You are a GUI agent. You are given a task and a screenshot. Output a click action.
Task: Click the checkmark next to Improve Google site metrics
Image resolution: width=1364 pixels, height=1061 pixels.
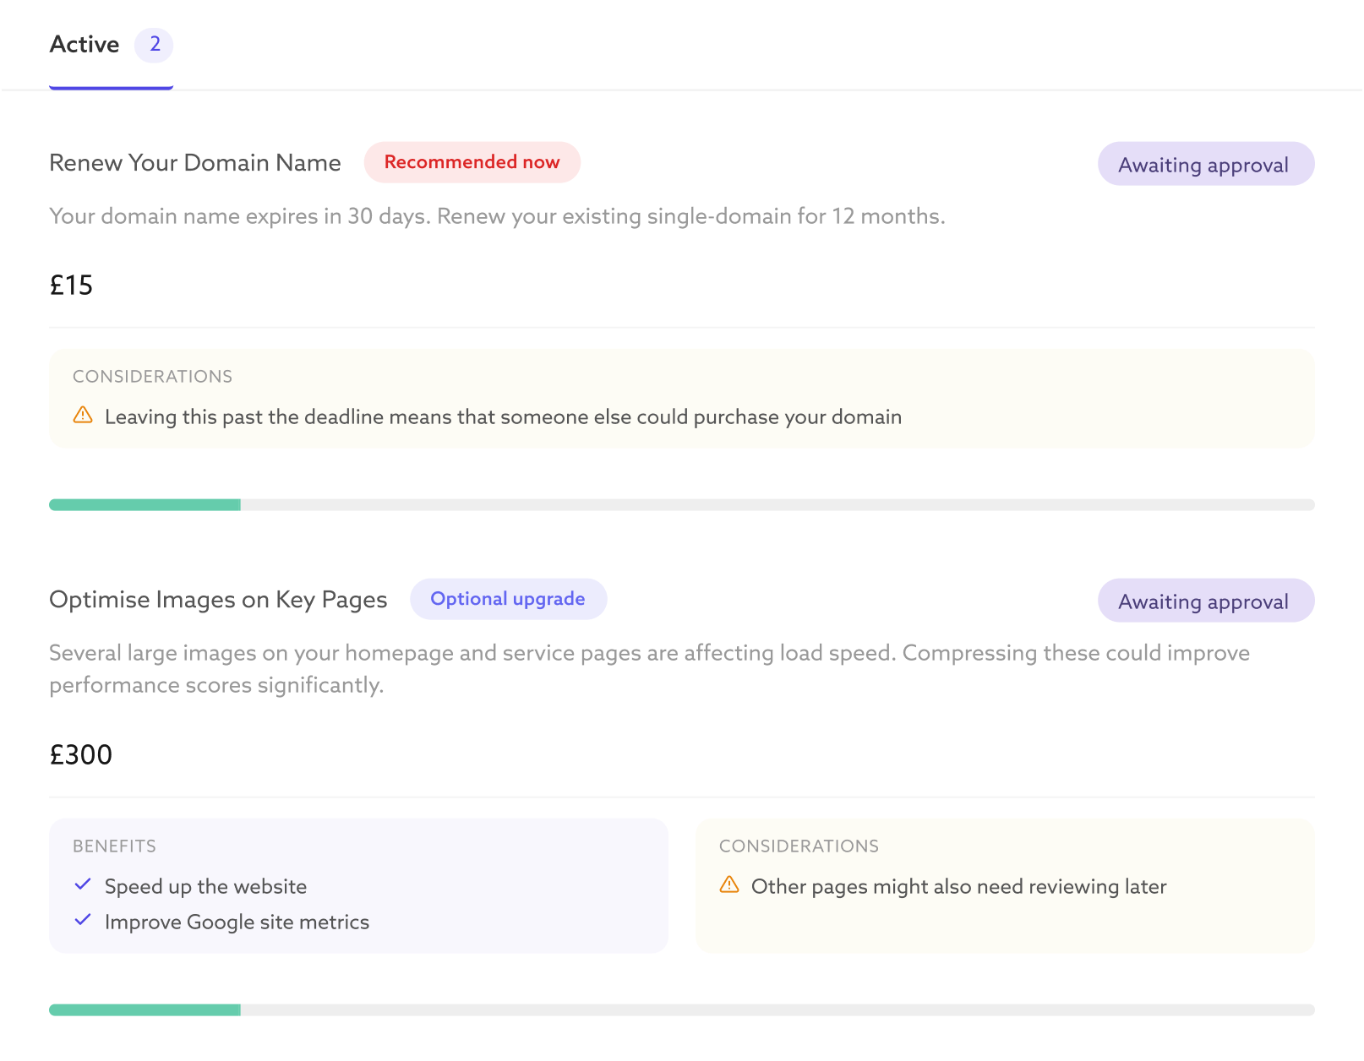click(83, 920)
